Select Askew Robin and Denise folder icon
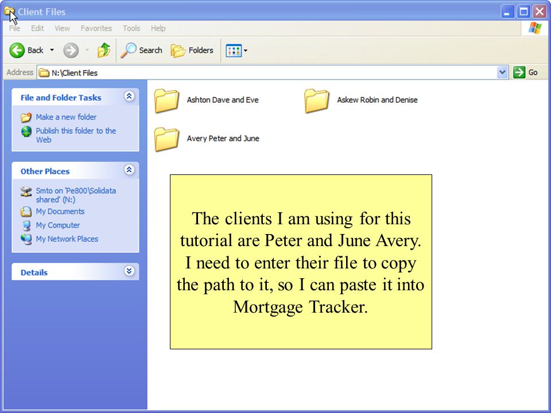551x413 pixels. (x=317, y=101)
